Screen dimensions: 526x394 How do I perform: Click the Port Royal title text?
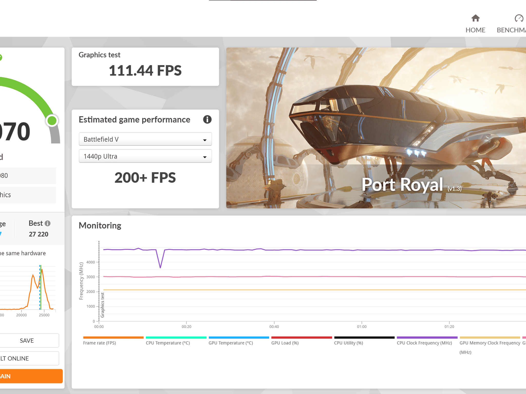pyautogui.click(x=402, y=184)
